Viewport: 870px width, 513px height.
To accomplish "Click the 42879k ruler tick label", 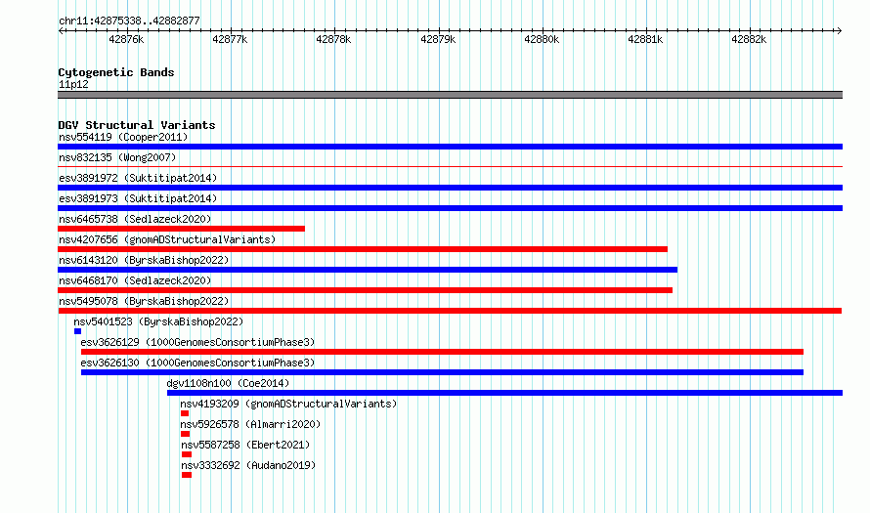I will (x=438, y=39).
